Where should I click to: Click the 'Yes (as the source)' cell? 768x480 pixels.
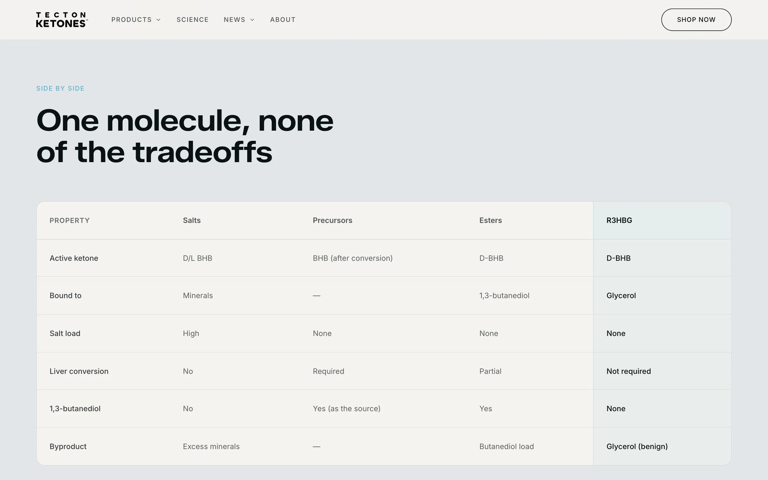347,409
